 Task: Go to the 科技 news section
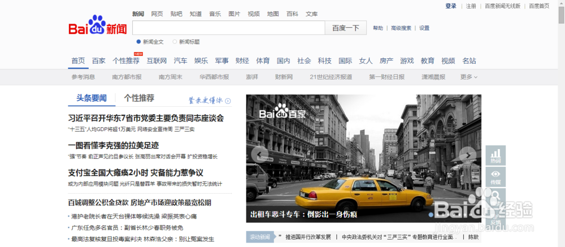[x=325, y=61]
